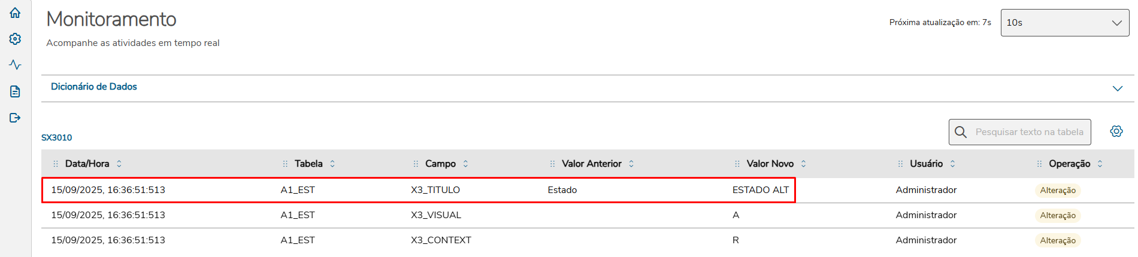Open the document icon in sidebar

[x=15, y=91]
